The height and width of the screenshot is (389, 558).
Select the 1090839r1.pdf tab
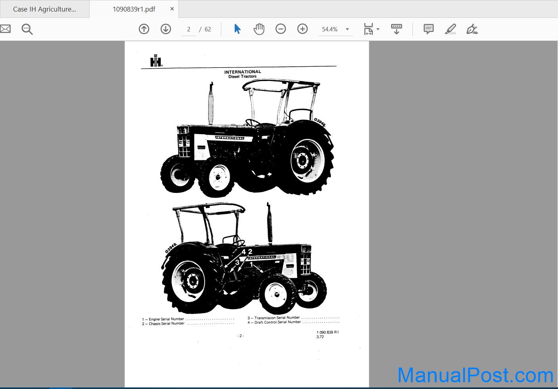[x=134, y=9]
